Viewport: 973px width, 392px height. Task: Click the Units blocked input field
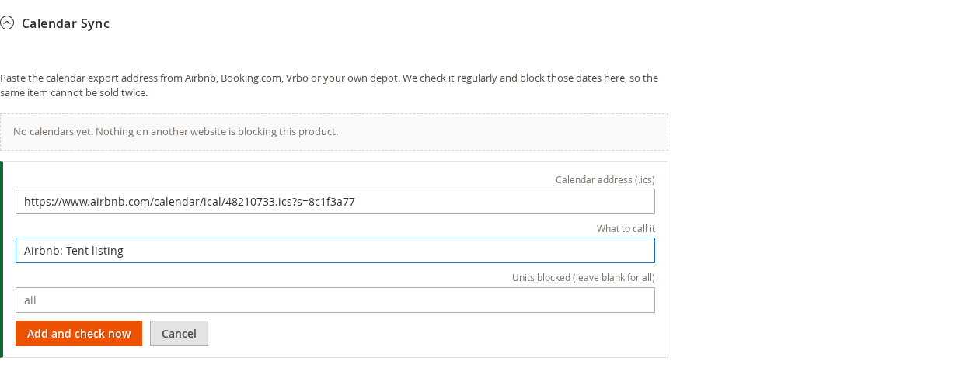pyautogui.click(x=335, y=300)
